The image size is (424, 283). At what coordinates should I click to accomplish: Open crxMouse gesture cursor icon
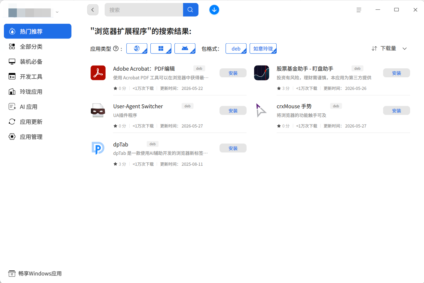pyautogui.click(x=262, y=110)
